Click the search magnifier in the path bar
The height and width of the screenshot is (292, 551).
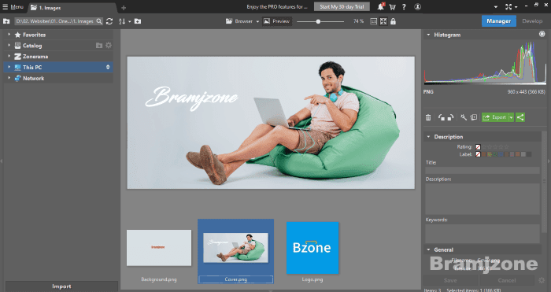click(x=99, y=21)
